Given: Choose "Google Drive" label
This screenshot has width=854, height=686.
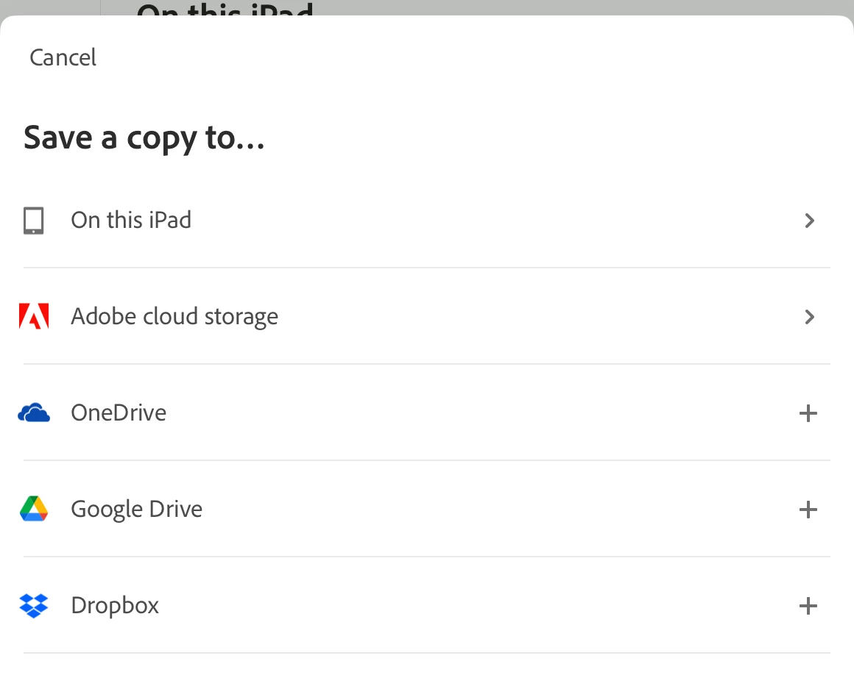Looking at the screenshot, I should 137,510.
